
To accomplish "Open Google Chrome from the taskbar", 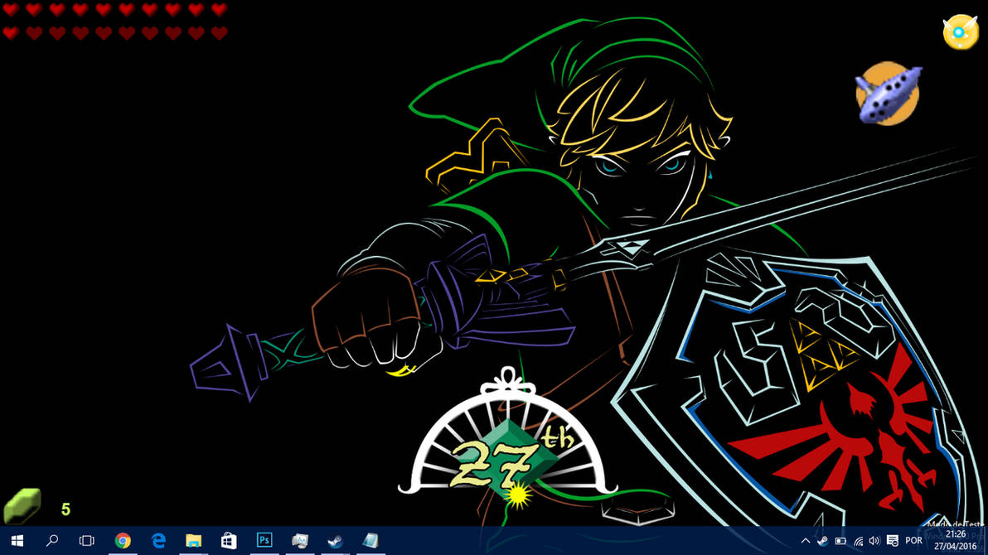I will point(122,543).
